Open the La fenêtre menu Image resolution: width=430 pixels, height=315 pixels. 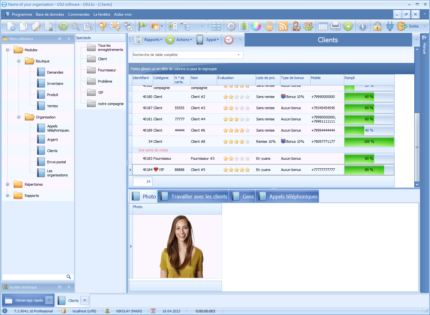click(x=102, y=14)
